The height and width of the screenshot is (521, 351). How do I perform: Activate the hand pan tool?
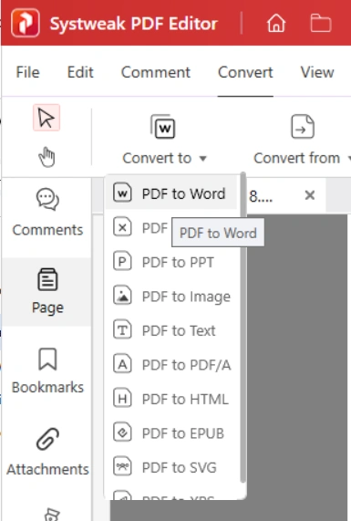[46, 157]
